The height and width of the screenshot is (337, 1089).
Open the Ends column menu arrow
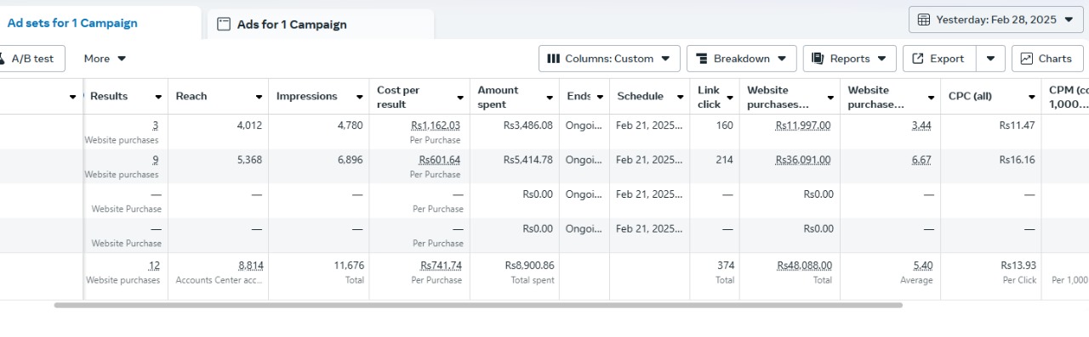pos(599,97)
